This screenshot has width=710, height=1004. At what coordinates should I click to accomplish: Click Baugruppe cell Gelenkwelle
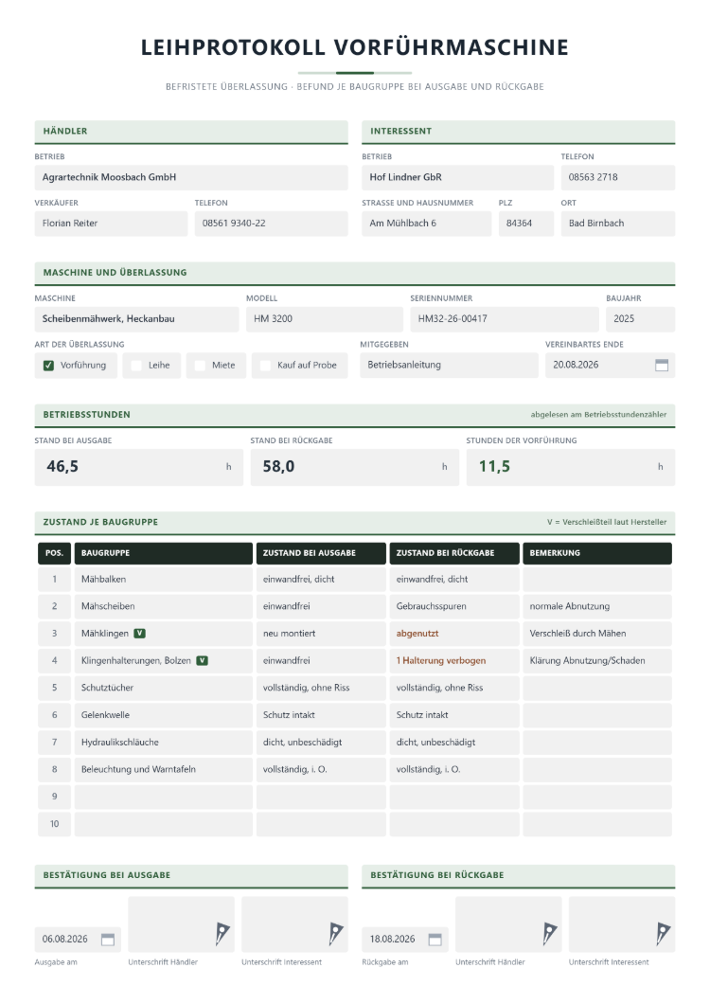(x=163, y=715)
